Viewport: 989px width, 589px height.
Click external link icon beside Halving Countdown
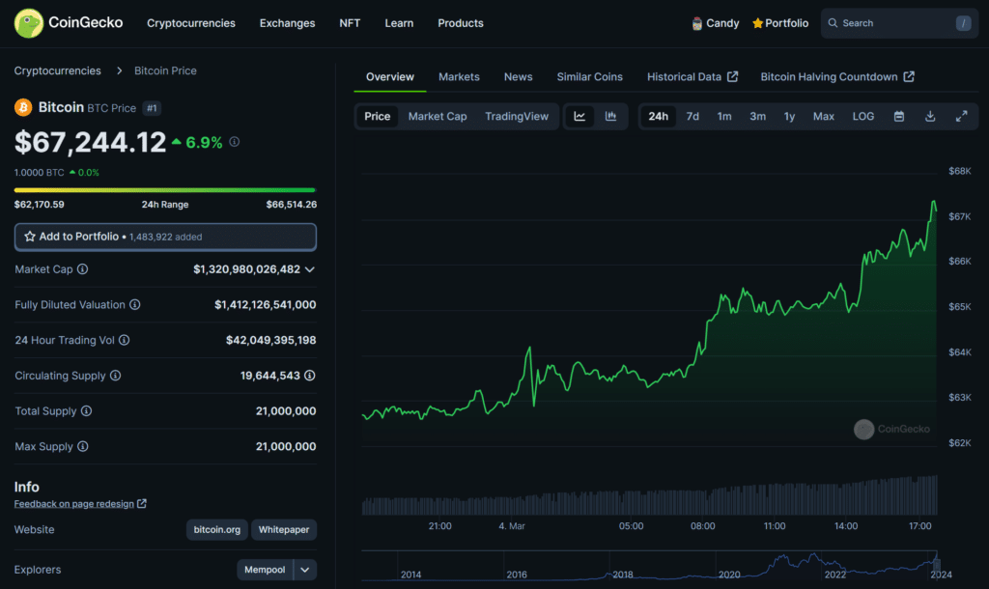[909, 76]
